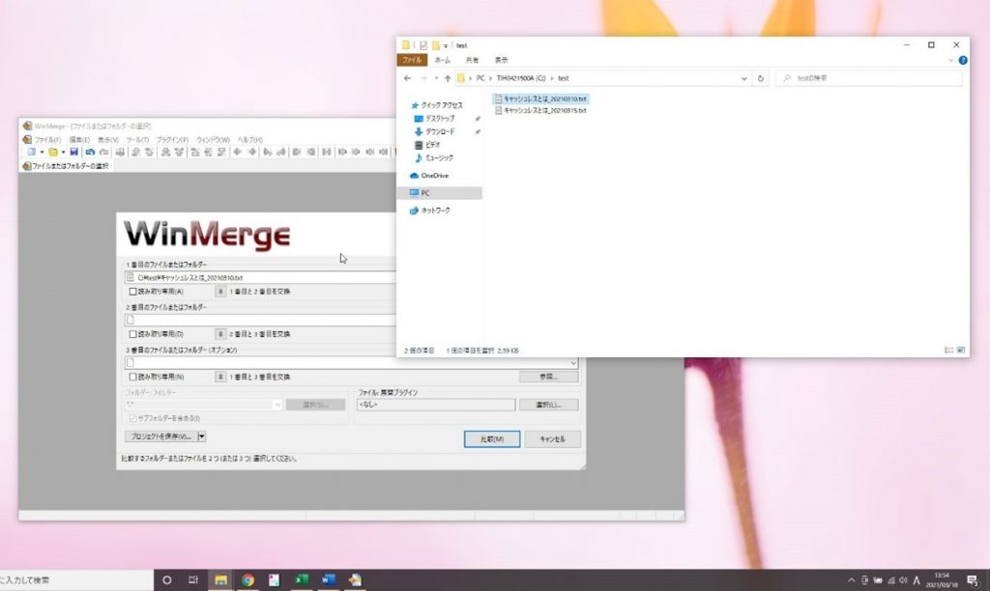990x591 pixels.
Task: Open the Explorer ホーム ribbon tab
Action: (x=443, y=60)
